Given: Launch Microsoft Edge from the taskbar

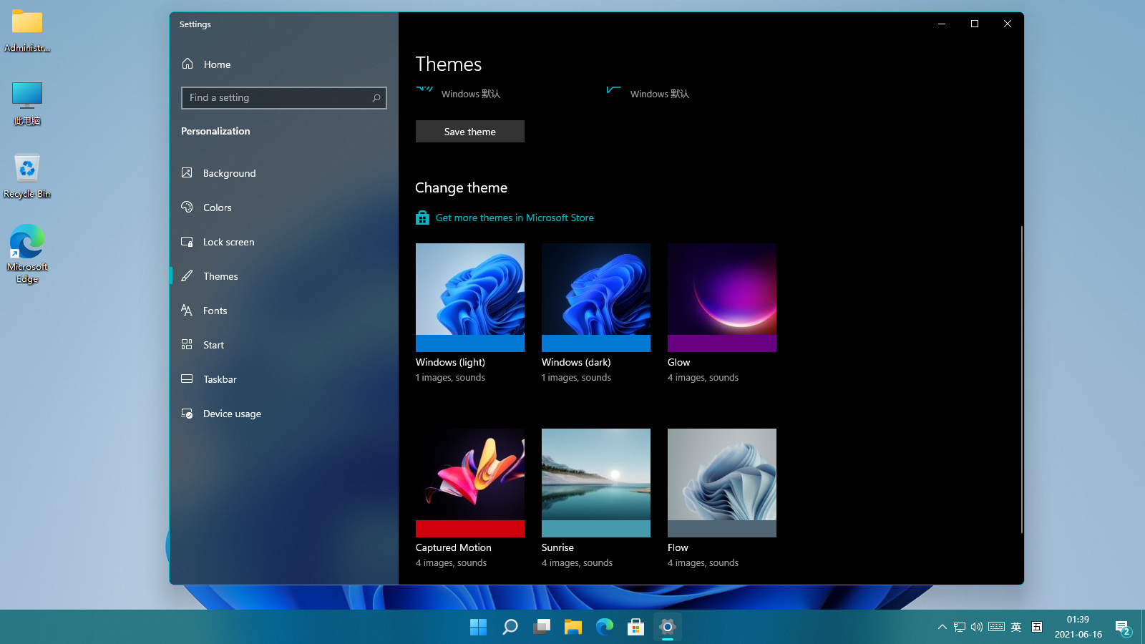Looking at the screenshot, I should click(604, 627).
